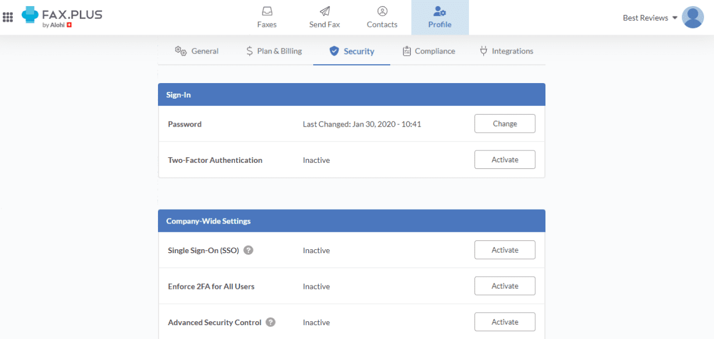Viewport: 714px width, 339px height.
Task: Activate Single Sign-On (SSO)
Action: (x=504, y=249)
